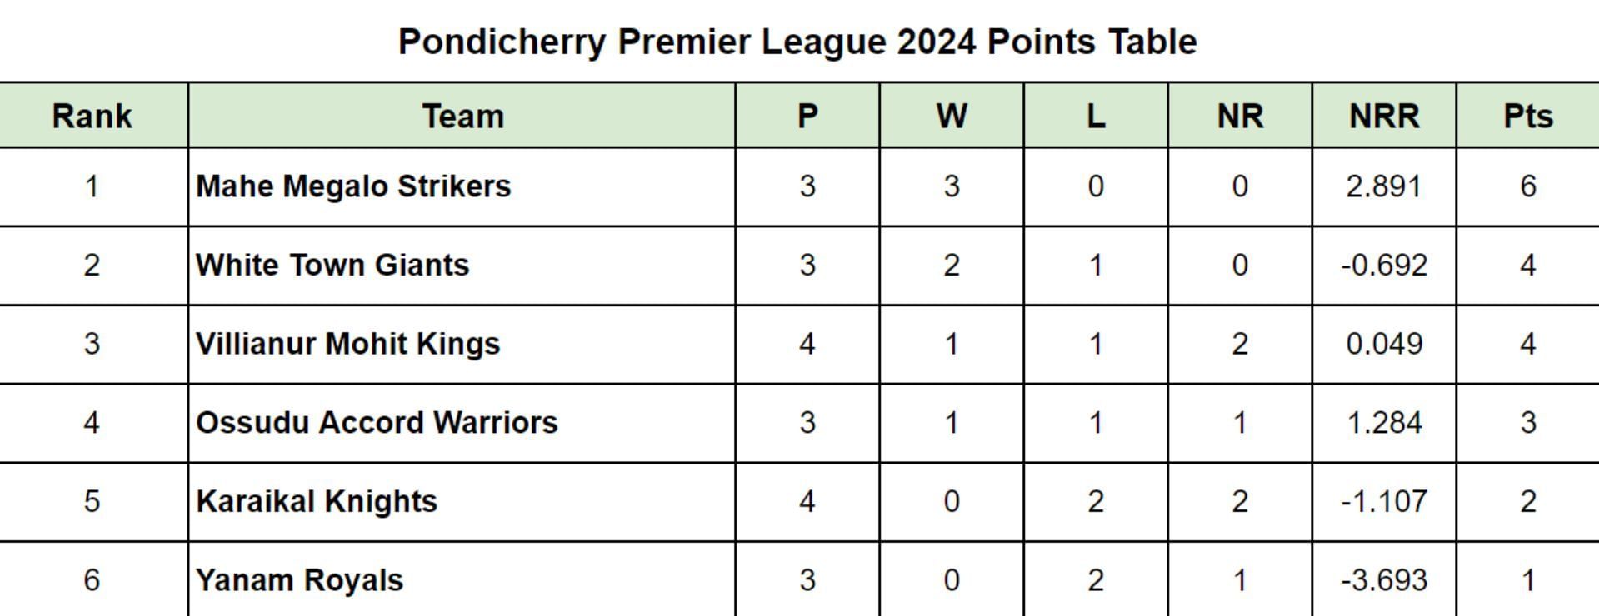This screenshot has width=1599, height=616.
Task: Click the L column header
Action: (1096, 117)
